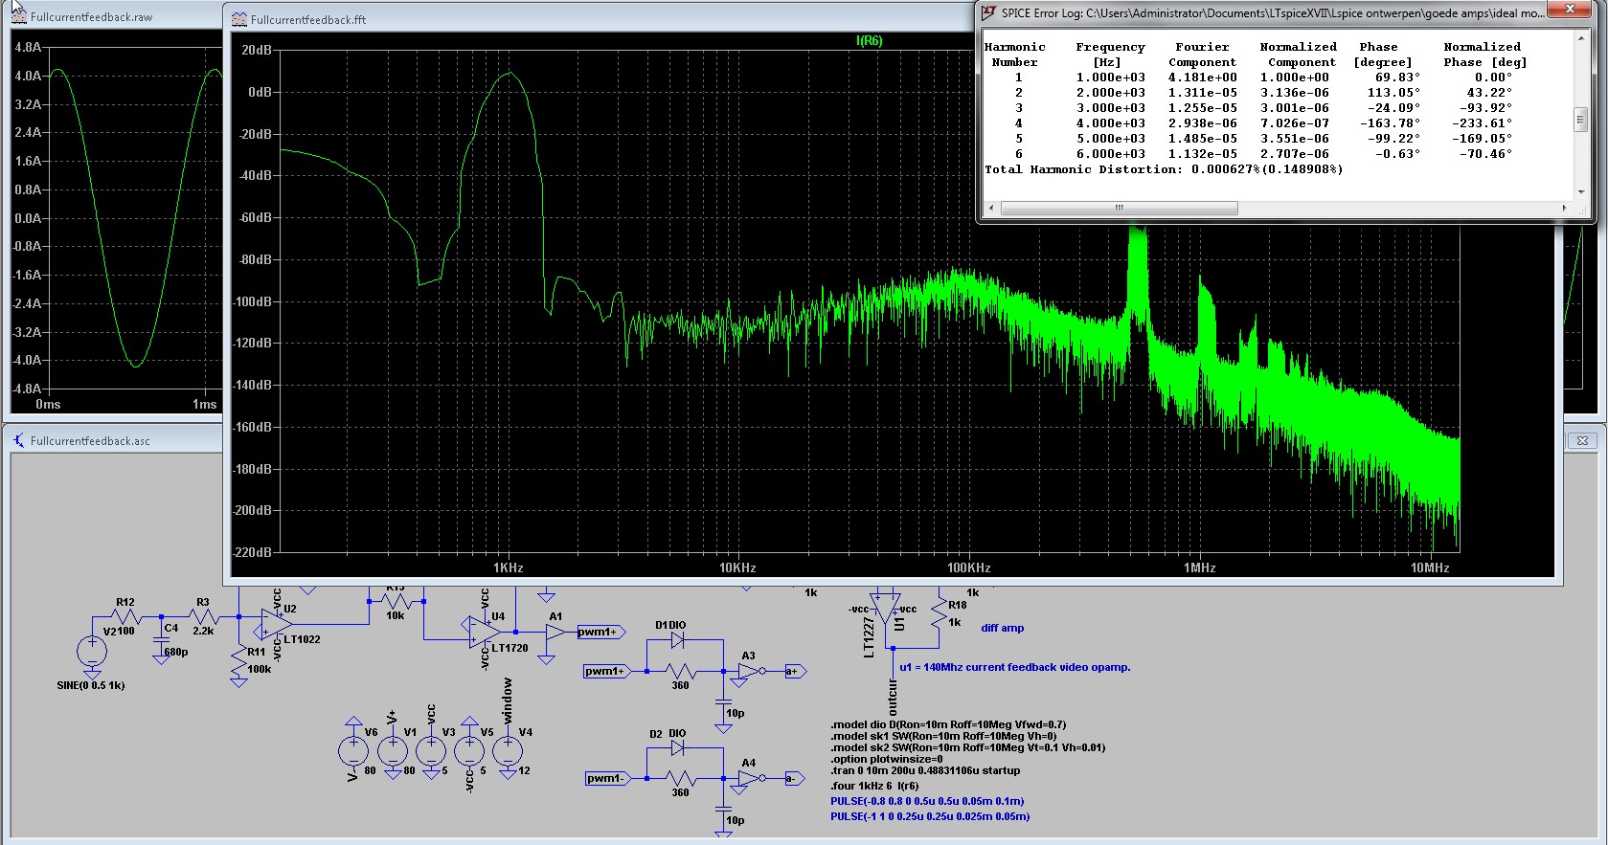Click the Fullcurrentfeedback.asc window title icon

18,440
